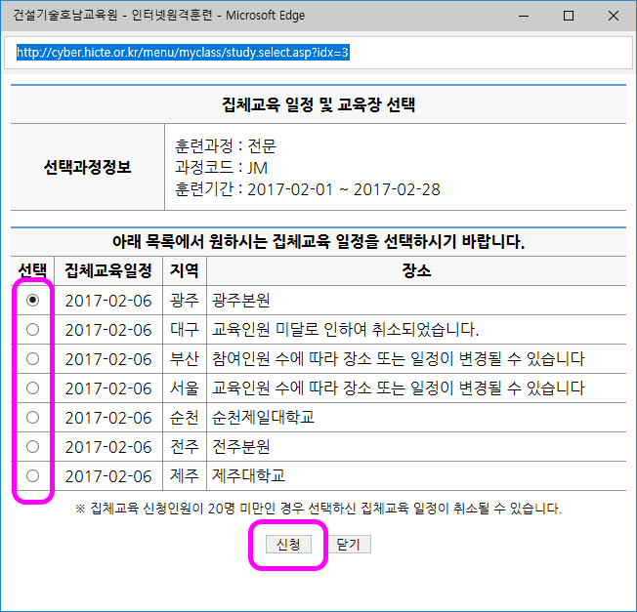Click the 대구 cancellation notice text

click(x=345, y=330)
